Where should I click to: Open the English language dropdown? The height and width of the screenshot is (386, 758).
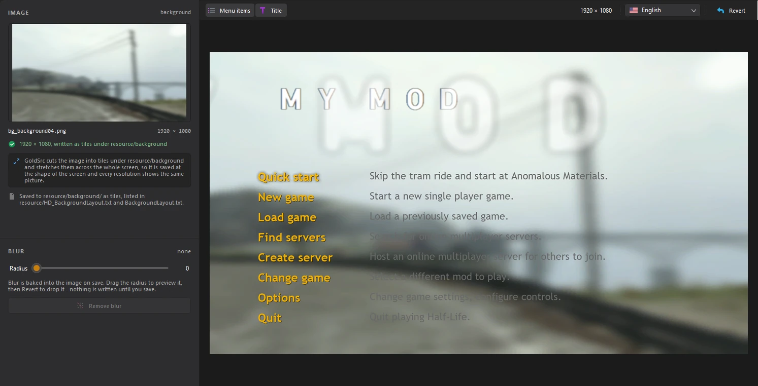663,10
